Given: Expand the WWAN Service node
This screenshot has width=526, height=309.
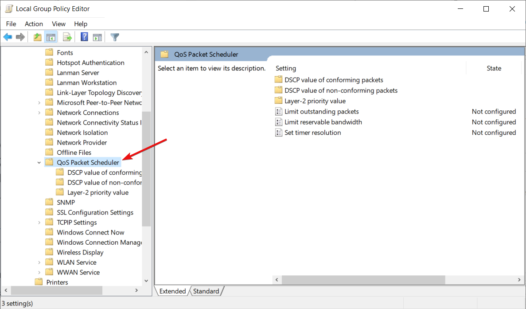Looking at the screenshot, I should (x=39, y=273).
